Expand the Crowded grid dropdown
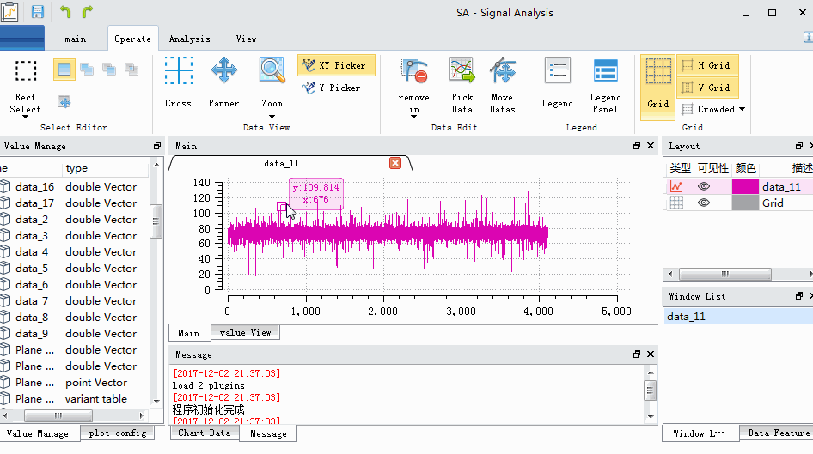This screenshot has height=454, width=813. tap(742, 109)
